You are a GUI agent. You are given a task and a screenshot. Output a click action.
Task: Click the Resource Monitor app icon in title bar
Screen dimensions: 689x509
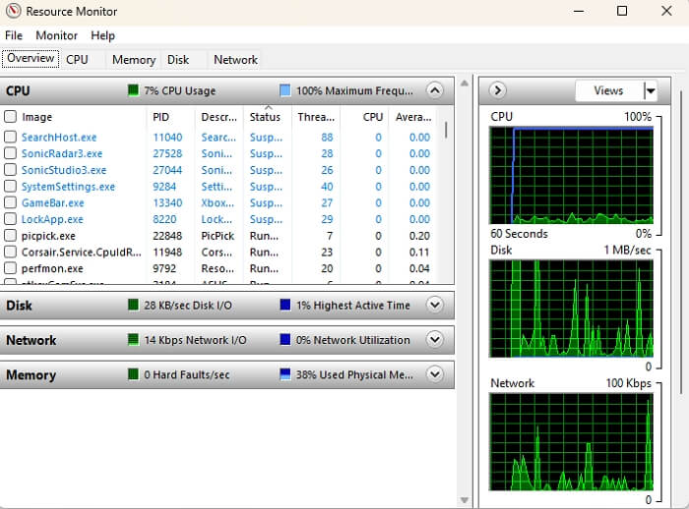tap(13, 11)
